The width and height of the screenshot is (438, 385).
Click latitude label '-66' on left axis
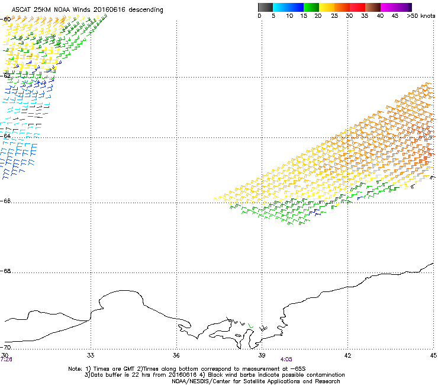point(5,201)
